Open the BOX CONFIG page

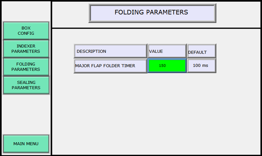[26, 31]
